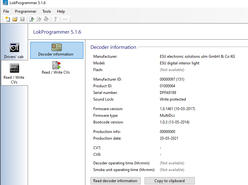Click the bootcode version 1.0.3 (13-05-2014)
Viewport: 248px width, 185px height.
174,122
